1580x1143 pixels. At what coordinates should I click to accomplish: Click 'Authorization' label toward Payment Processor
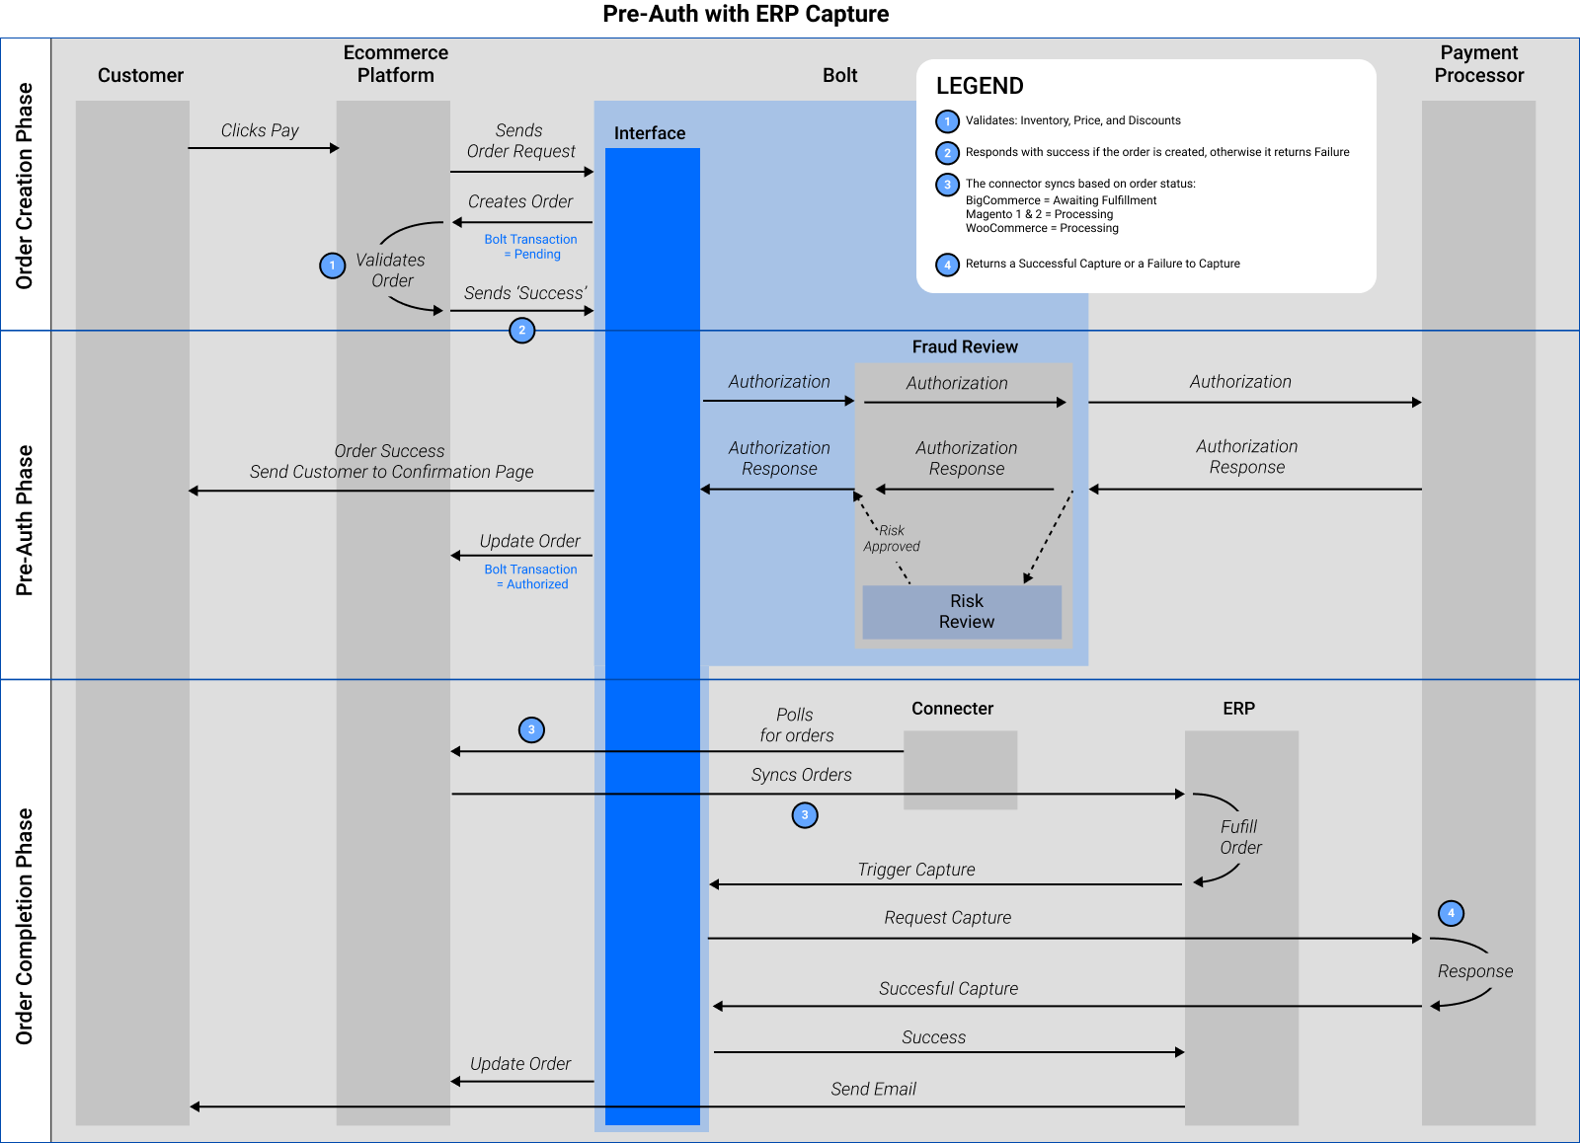(1240, 382)
